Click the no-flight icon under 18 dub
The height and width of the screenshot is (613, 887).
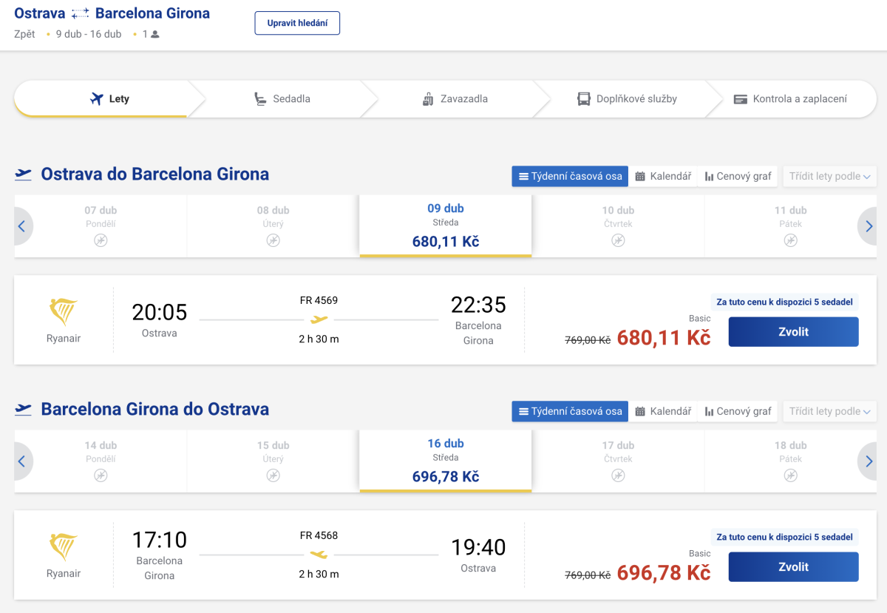tap(790, 475)
